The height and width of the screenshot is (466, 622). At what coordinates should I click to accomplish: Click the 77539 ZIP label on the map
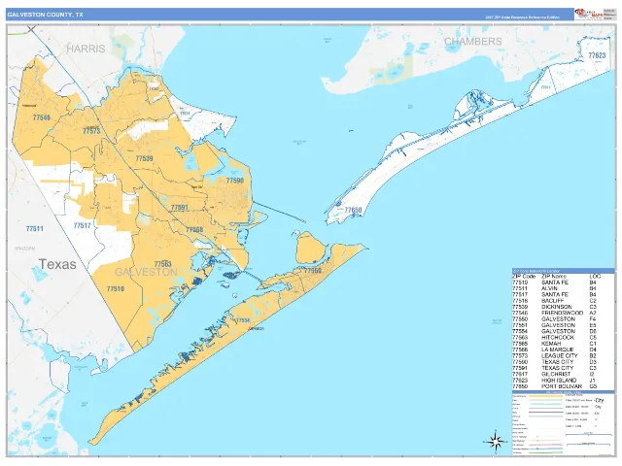pyautogui.click(x=144, y=158)
